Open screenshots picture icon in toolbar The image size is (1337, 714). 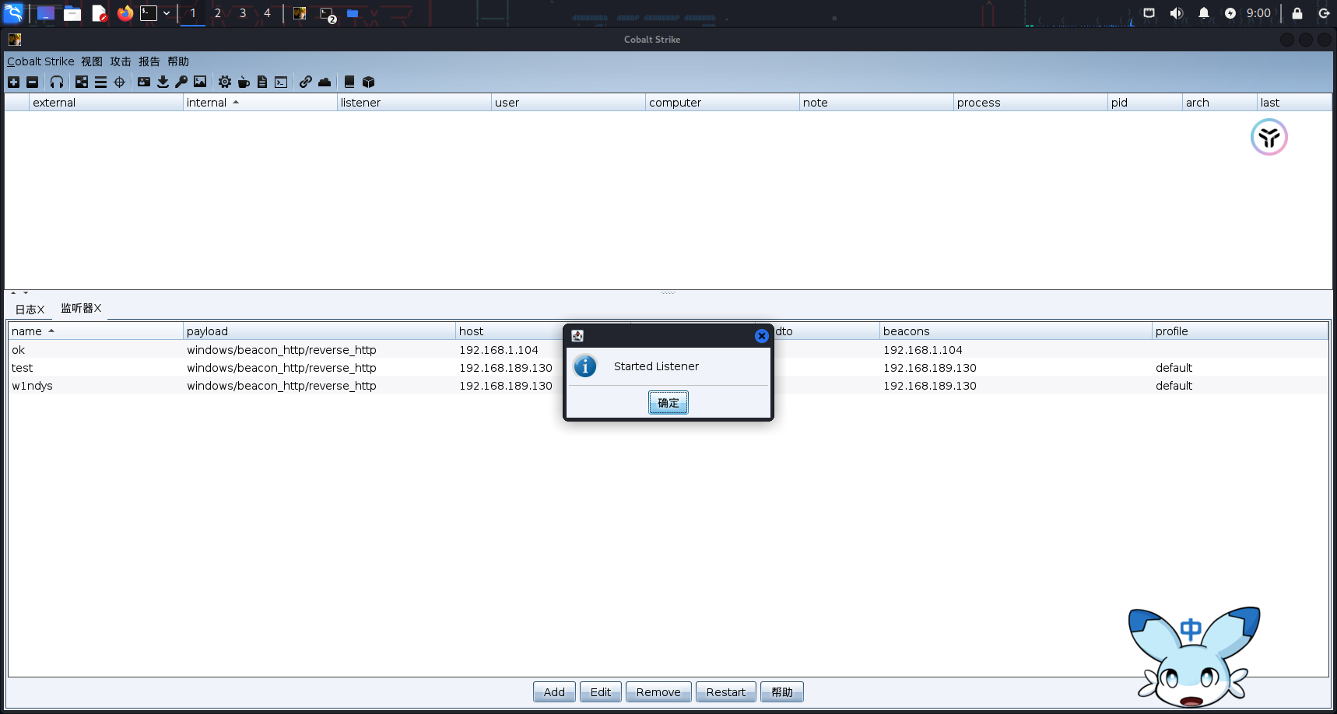coord(200,82)
